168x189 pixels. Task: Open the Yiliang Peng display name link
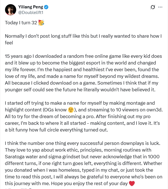(x=31, y=7)
